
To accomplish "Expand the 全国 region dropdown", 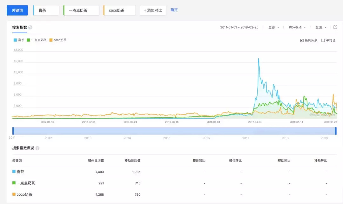I will tap(320, 27).
